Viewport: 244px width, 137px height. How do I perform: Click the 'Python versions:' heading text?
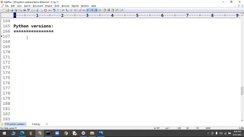[34, 26]
